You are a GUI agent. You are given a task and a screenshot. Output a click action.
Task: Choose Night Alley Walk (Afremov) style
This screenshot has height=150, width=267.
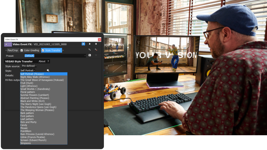44,77
